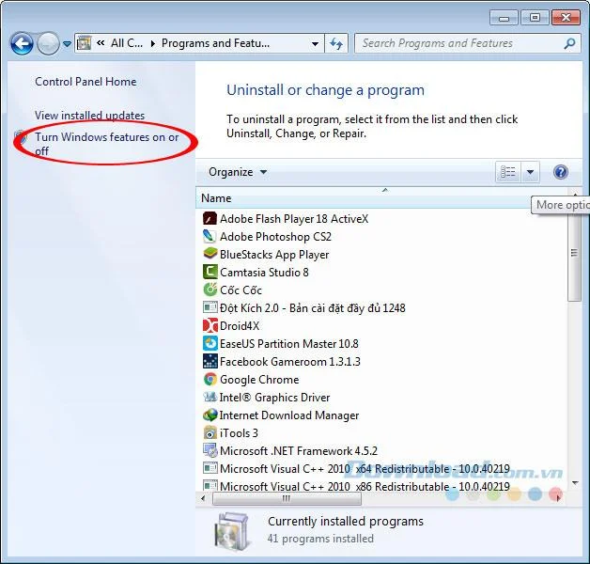
Task: Click the Adobe Photoshop CS2 feather icon
Action: tap(210, 236)
